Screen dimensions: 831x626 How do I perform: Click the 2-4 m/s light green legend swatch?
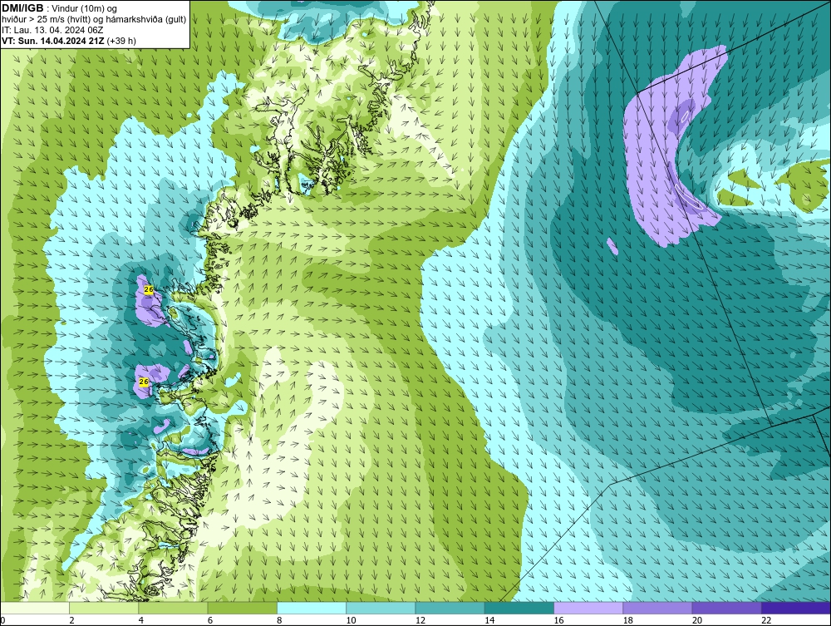(104, 608)
